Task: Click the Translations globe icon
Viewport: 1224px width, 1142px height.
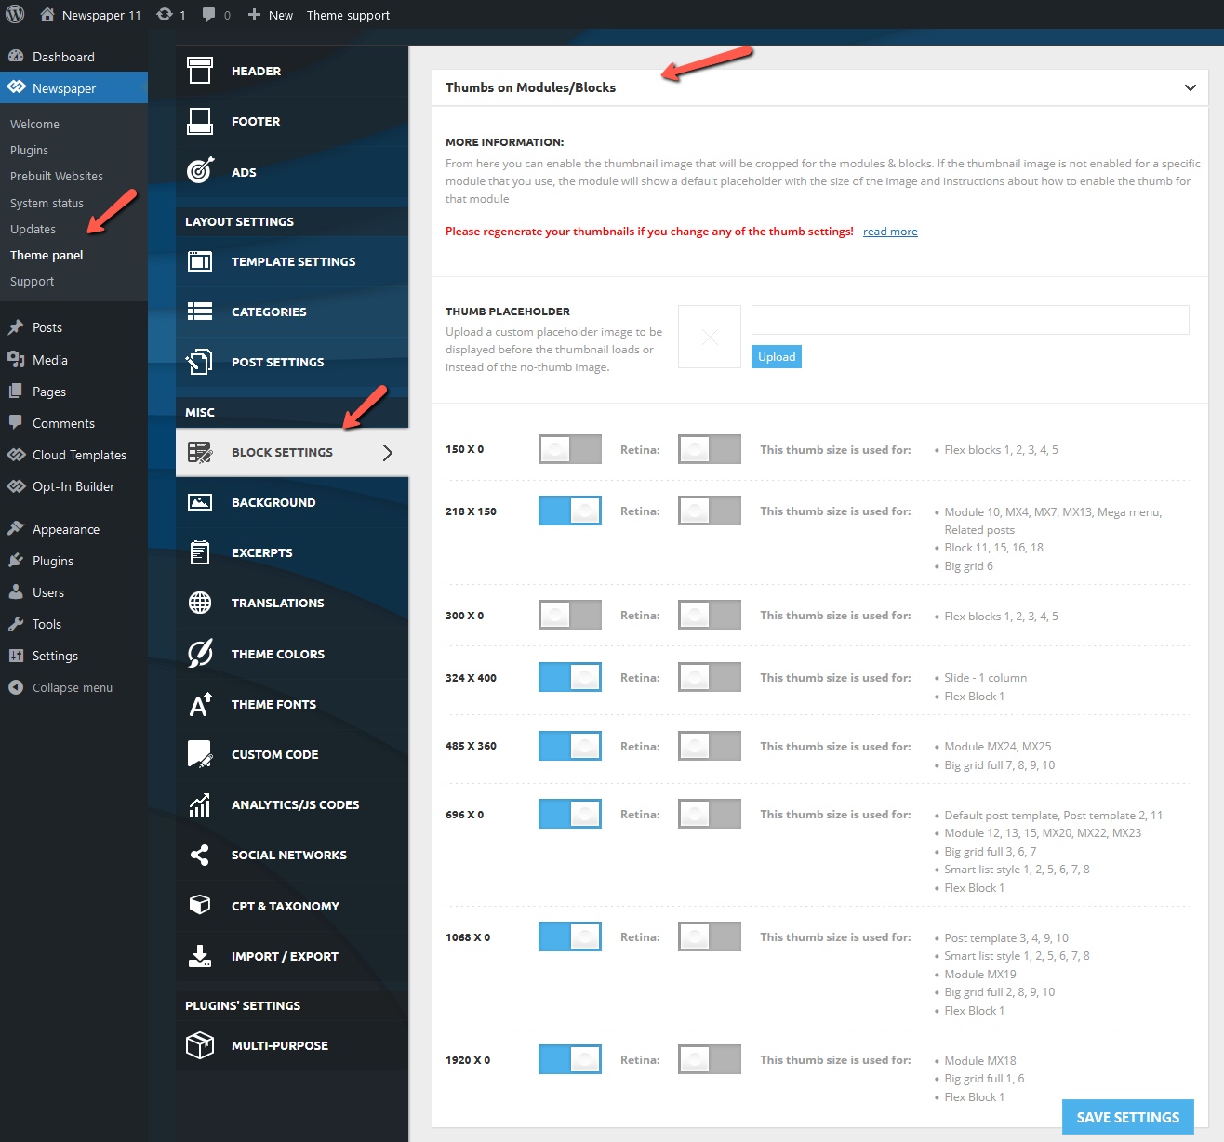Action: (200, 603)
